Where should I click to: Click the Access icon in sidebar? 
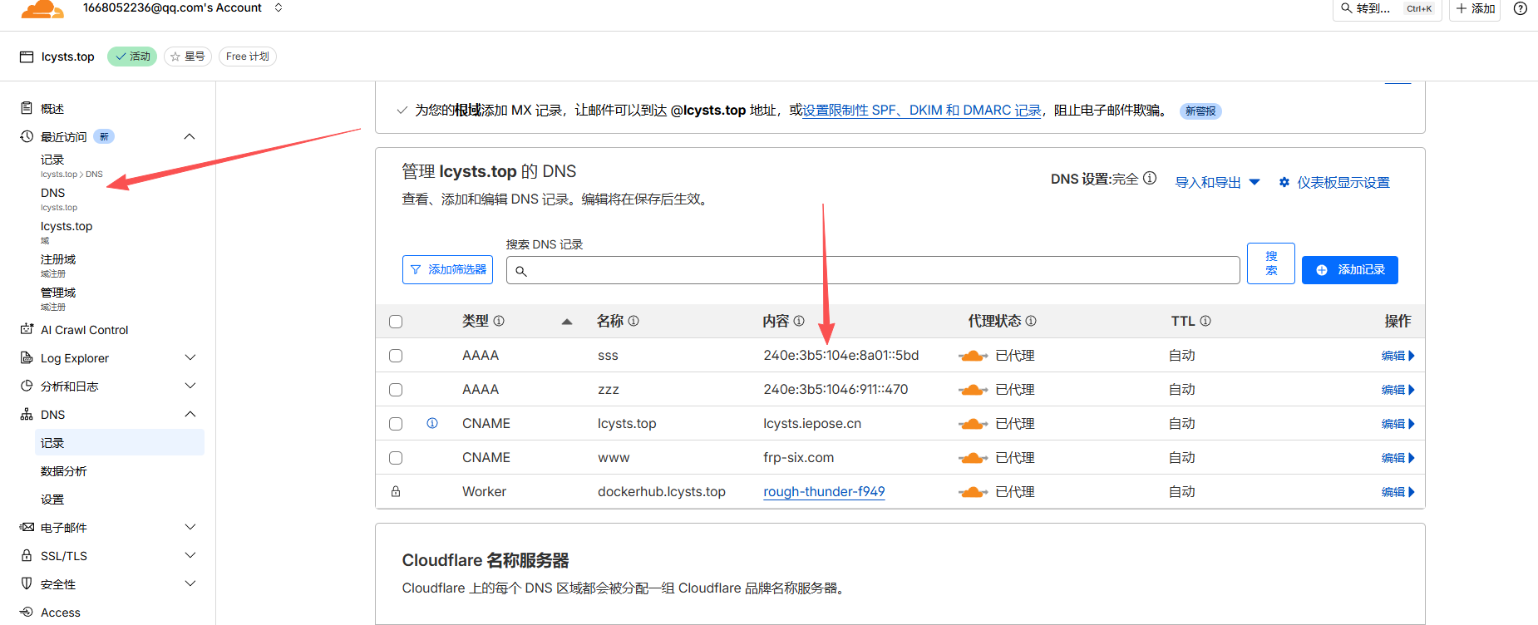point(27,612)
